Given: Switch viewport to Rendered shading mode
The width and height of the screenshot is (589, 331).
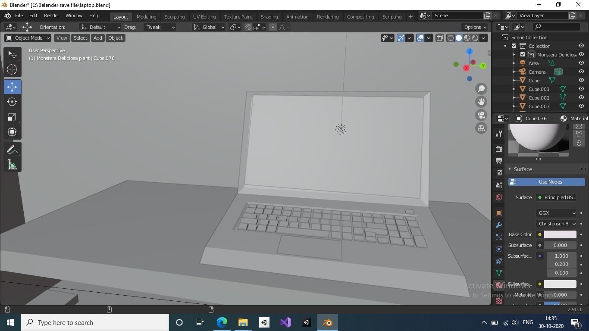Looking at the screenshot, I should click(x=475, y=38).
